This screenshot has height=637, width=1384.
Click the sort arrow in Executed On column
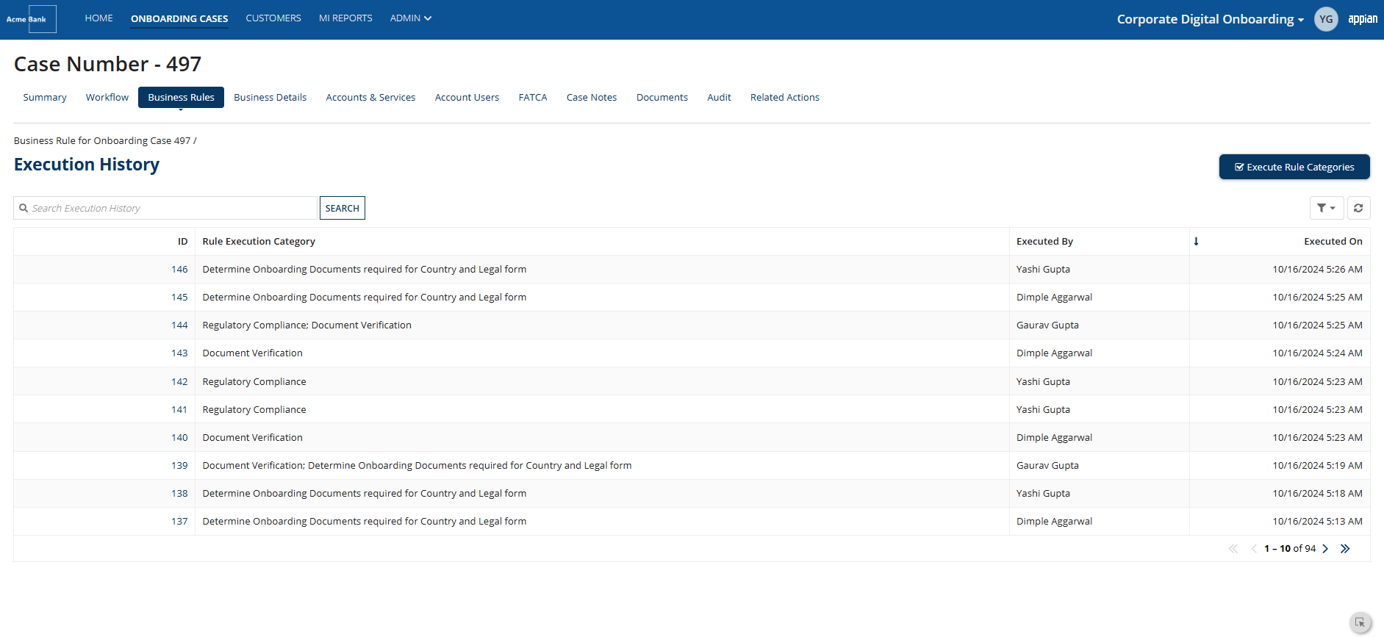[1197, 241]
